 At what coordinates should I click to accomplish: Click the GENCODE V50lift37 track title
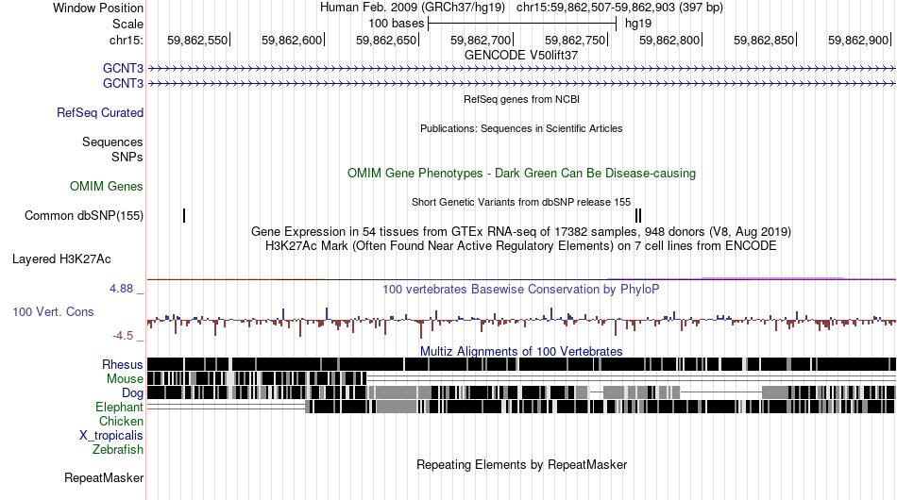521,56
